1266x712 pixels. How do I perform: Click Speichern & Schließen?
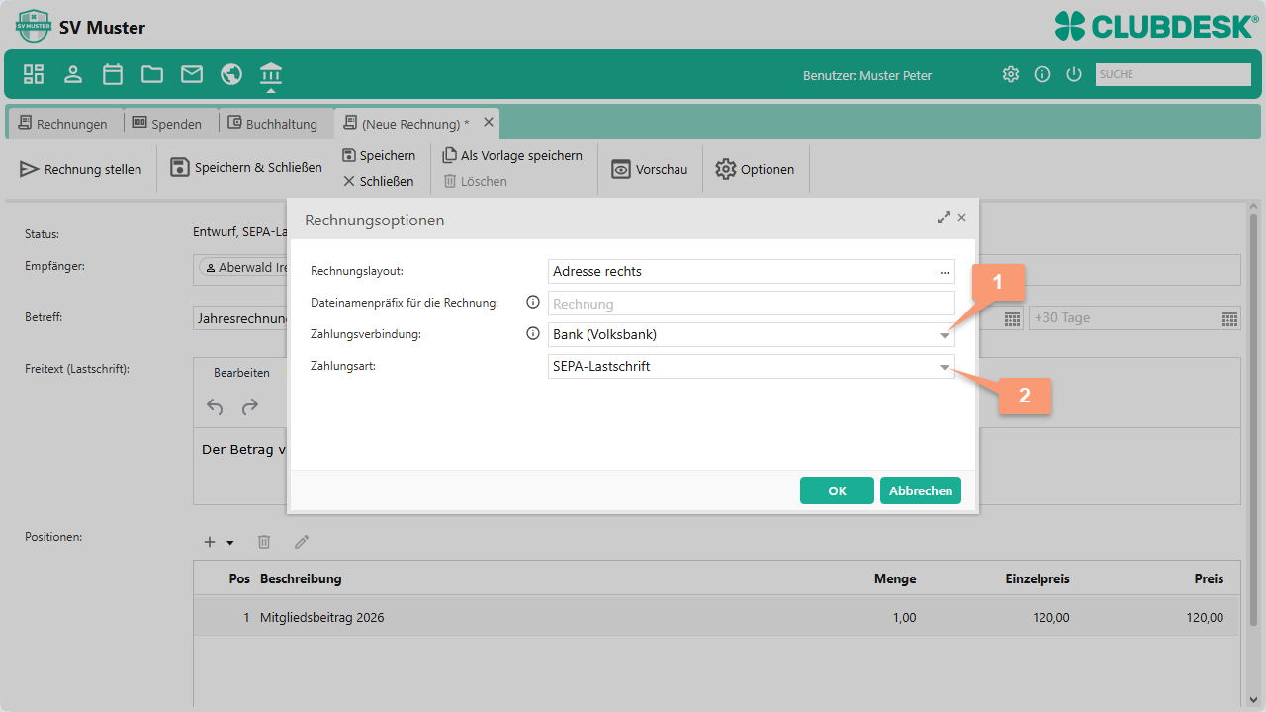246,168
